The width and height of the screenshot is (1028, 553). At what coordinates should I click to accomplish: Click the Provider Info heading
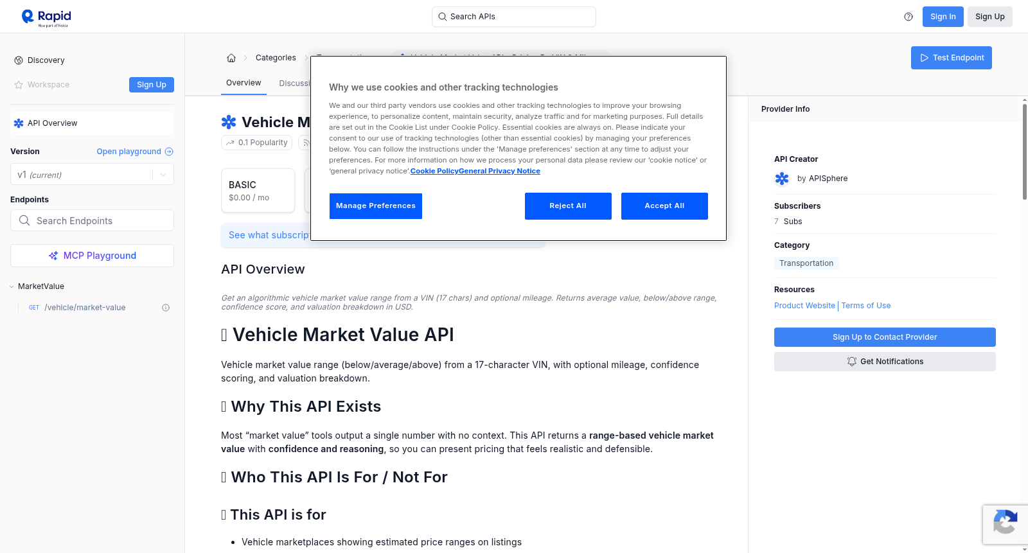tap(785, 109)
